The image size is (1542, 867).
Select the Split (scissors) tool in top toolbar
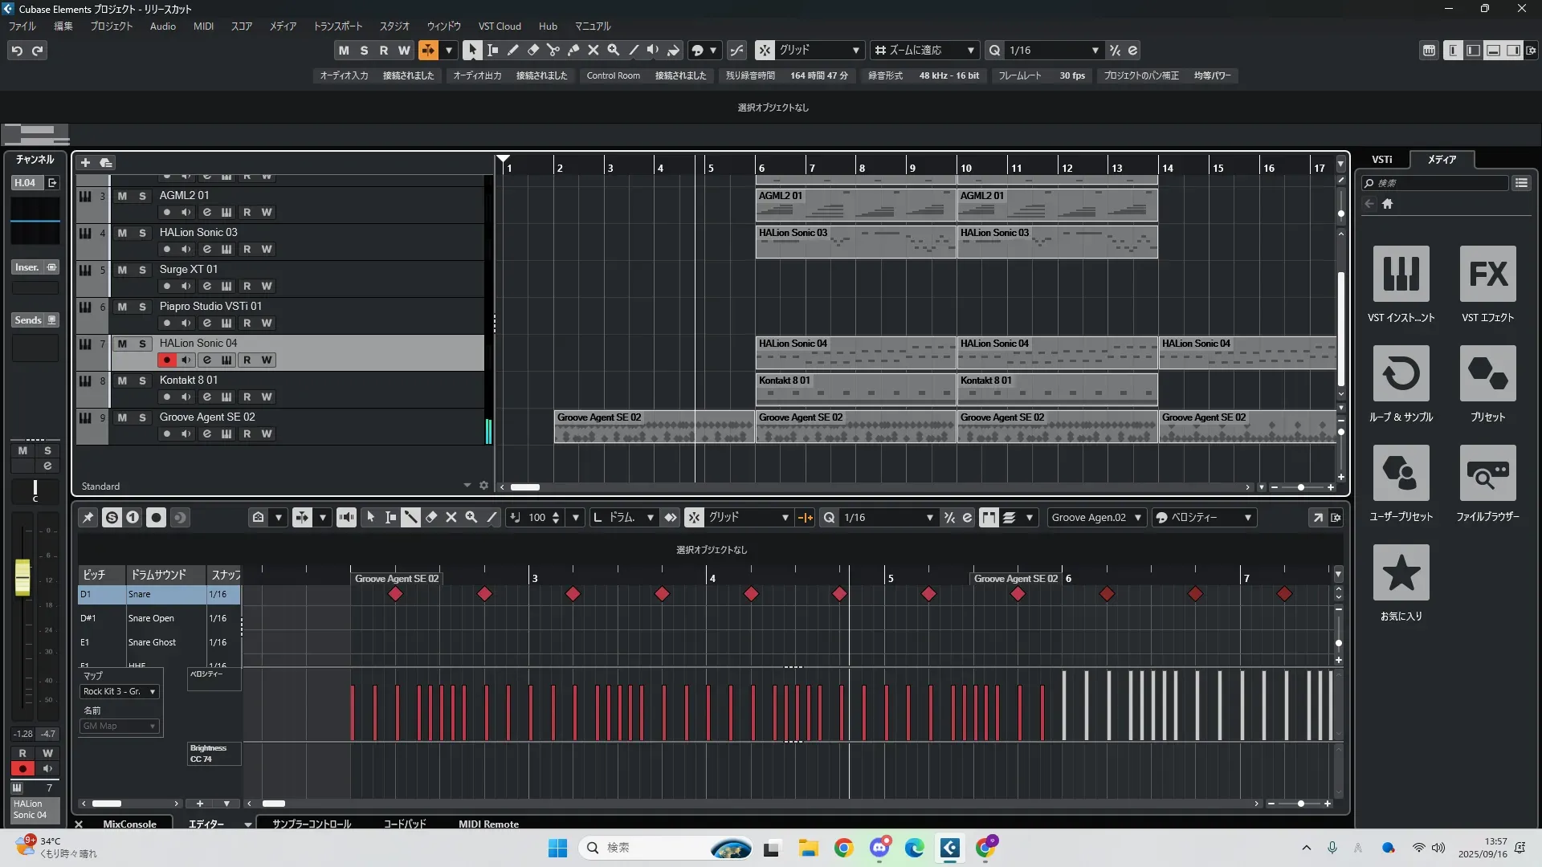point(553,50)
